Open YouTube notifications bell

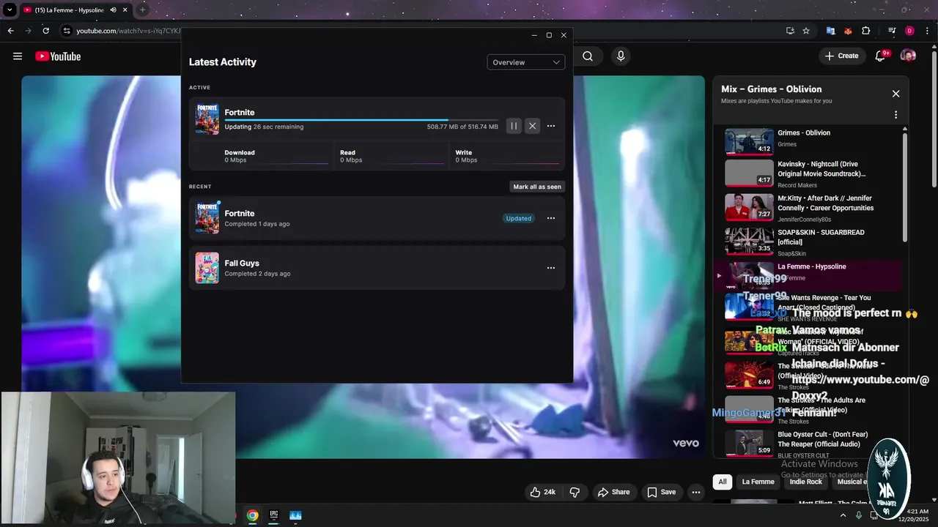coord(881,56)
